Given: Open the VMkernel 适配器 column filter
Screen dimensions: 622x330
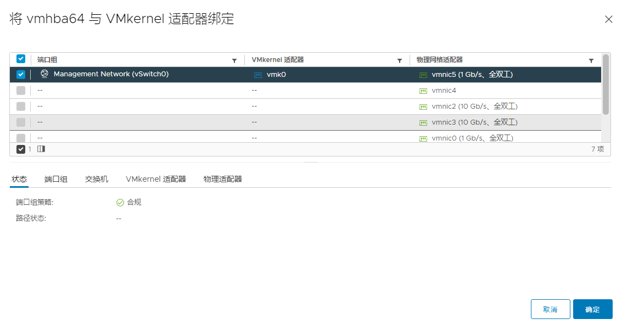Looking at the screenshot, I should 399,60.
